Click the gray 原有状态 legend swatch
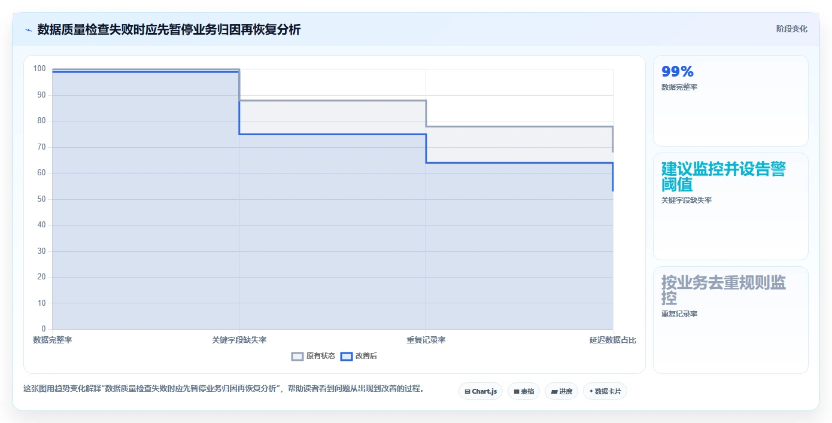 [297, 356]
